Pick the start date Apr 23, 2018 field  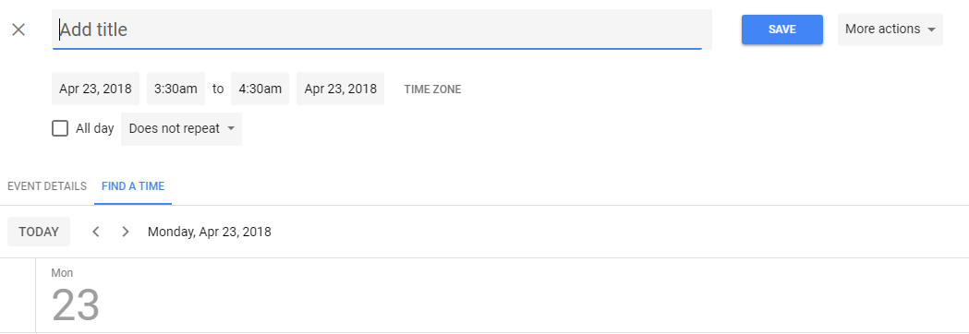(x=95, y=89)
